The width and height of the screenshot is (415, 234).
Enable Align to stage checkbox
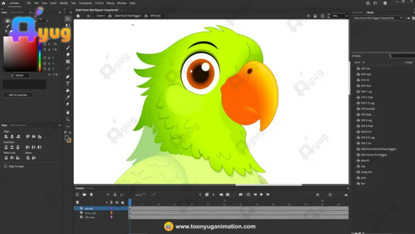(x=5, y=166)
